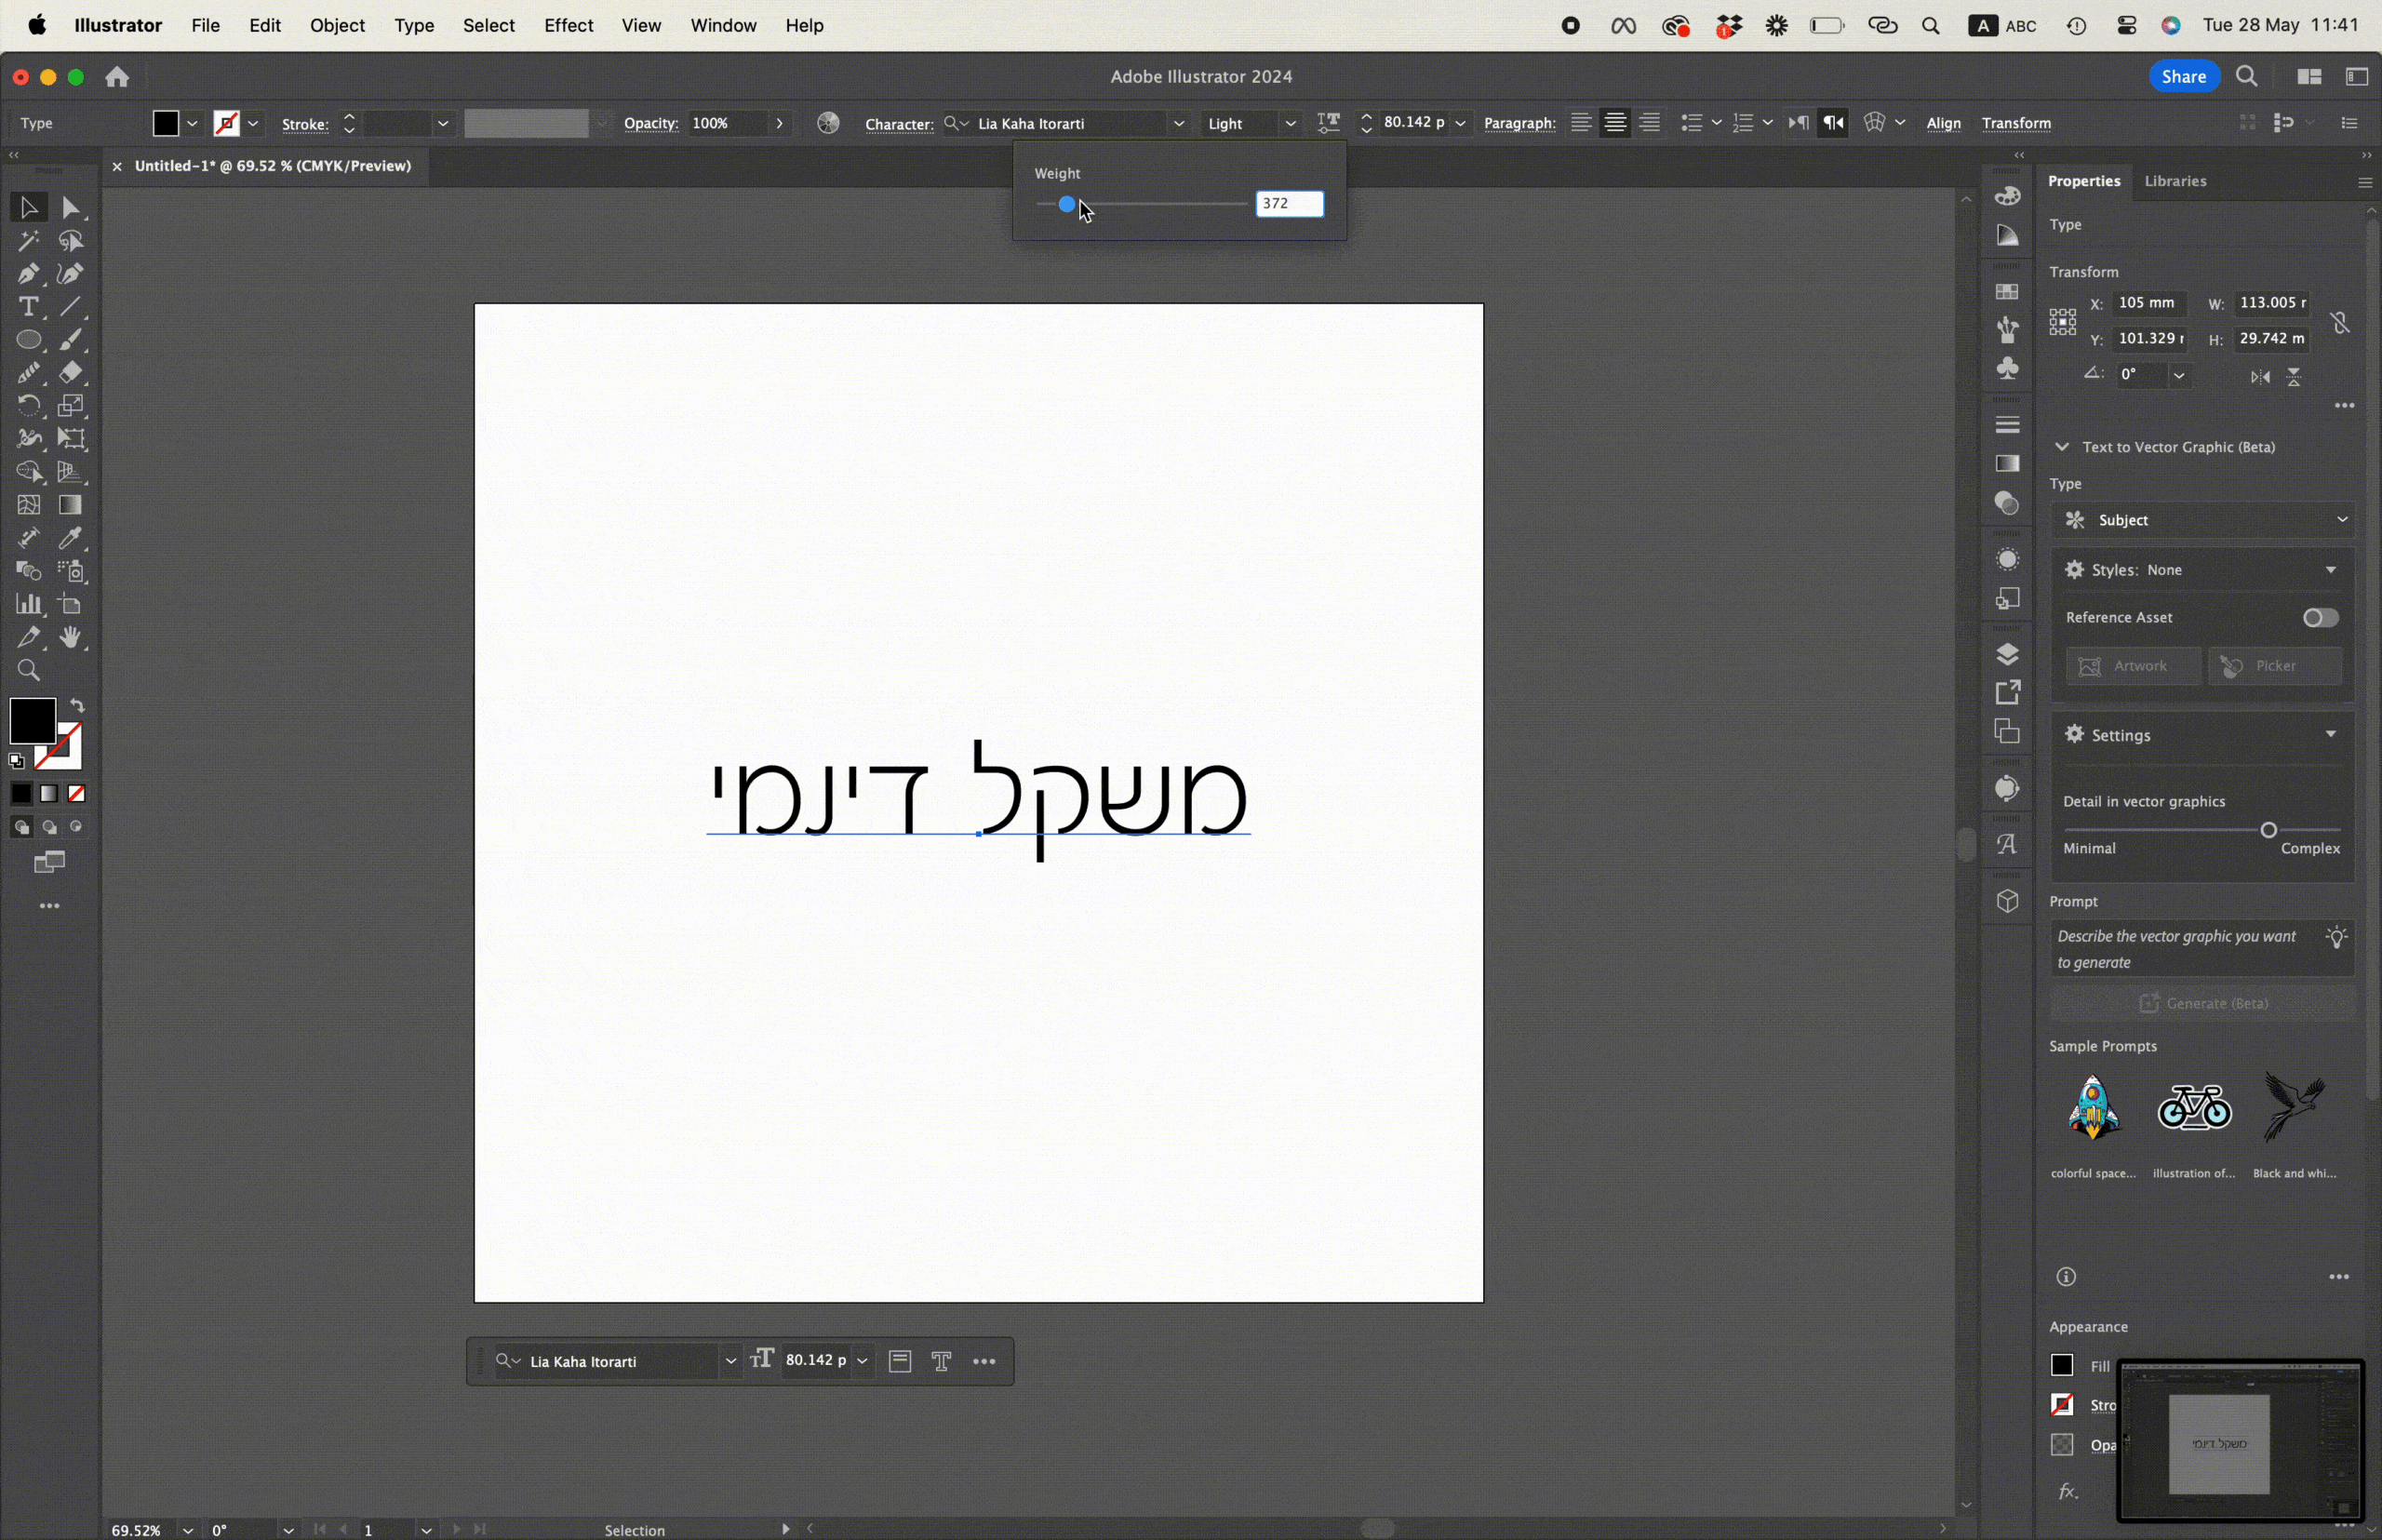Select the Ellipse tool
This screenshot has height=1540, width=2382.
click(x=28, y=340)
